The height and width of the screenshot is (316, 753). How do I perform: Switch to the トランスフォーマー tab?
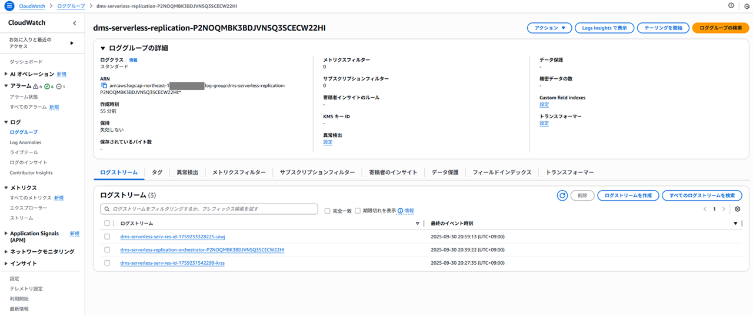click(x=569, y=172)
